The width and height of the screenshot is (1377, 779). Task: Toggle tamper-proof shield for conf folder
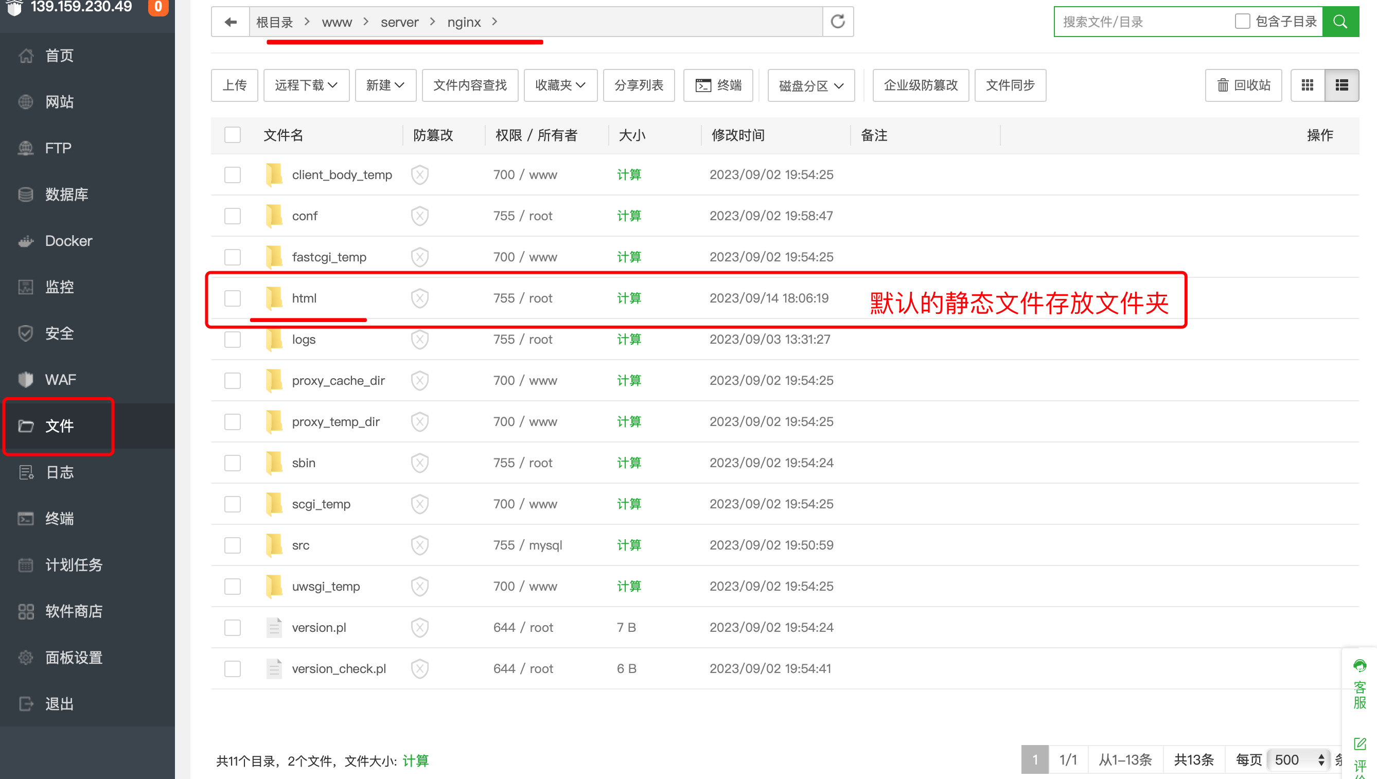(420, 216)
